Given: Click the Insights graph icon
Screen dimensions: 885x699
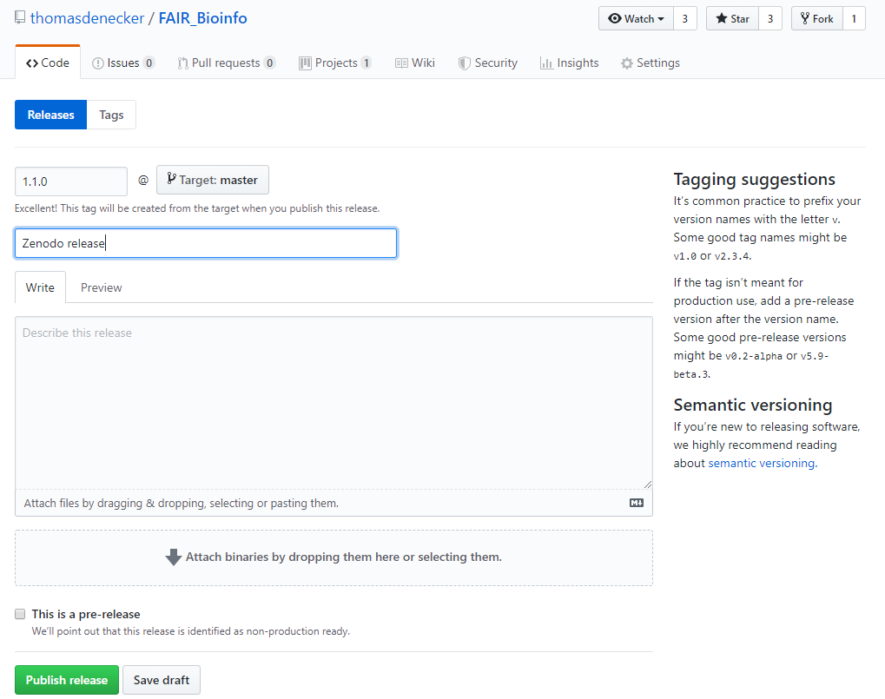Looking at the screenshot, I should point(546,63).
